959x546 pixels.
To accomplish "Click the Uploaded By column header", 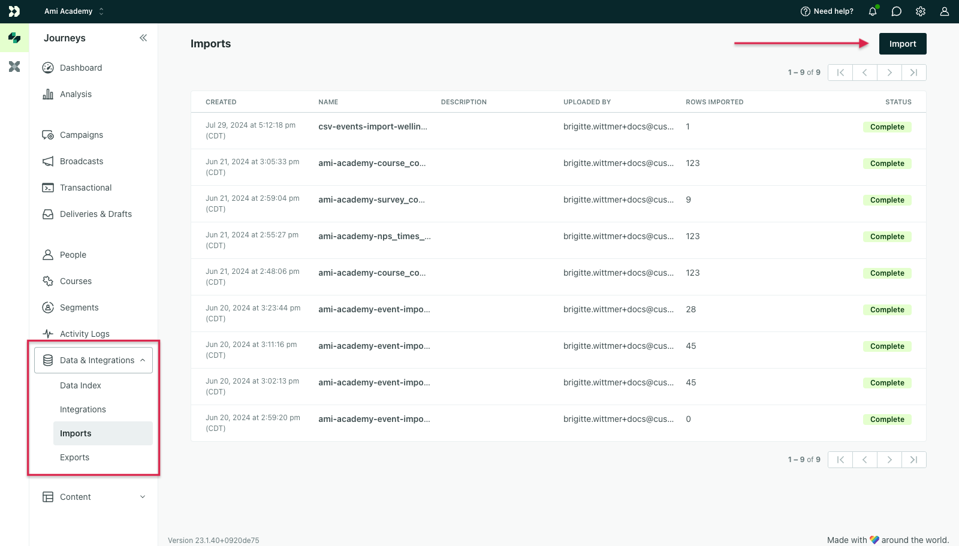I will (587, 102).
